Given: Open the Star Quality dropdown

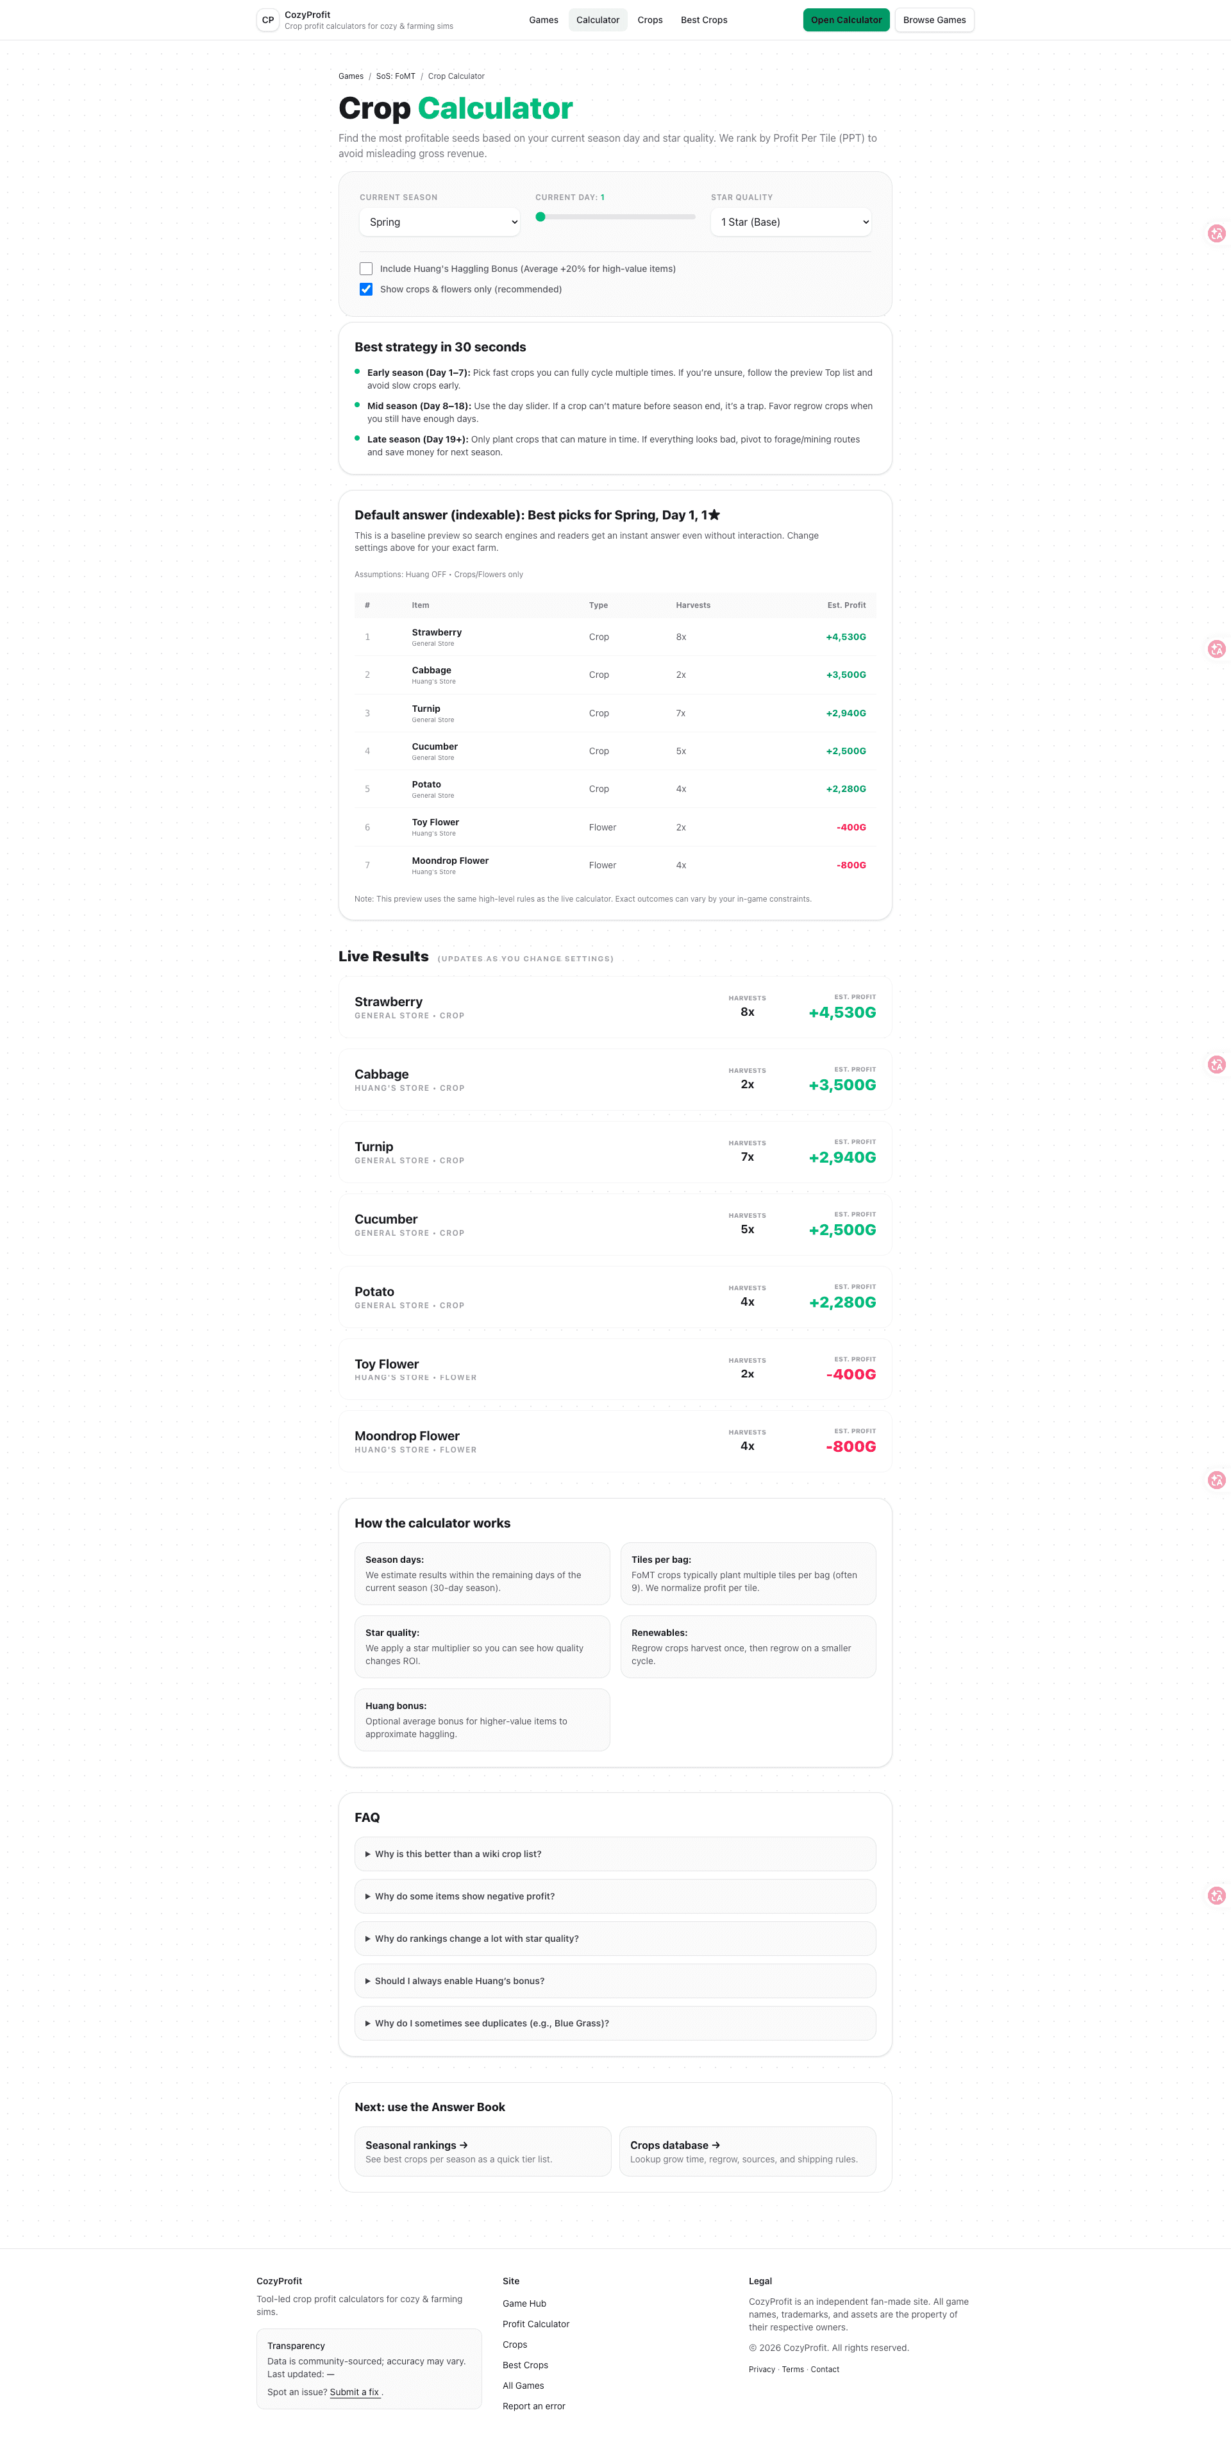Looking at the screenshot, I should [x=791, y=222].
